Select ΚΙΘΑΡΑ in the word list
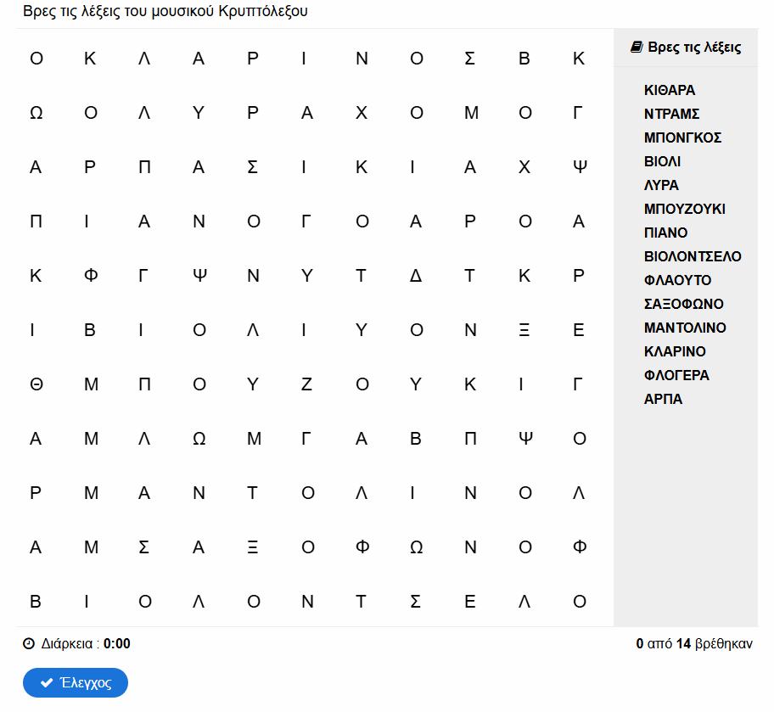Viewport: 774px width, 712px height. coord(670,90)
